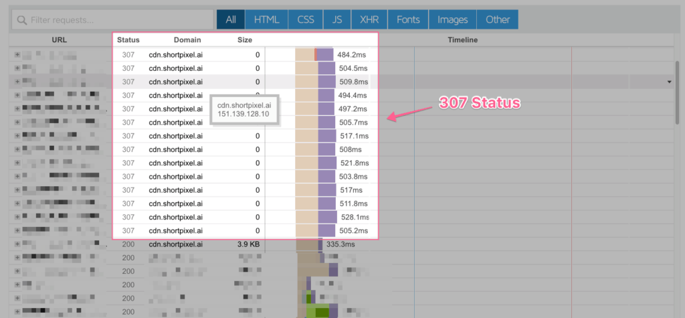Click the URL column header
Image resolution: width=685 pixels, height=318 pixels.
(59, 39)
